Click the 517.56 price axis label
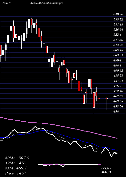The height and width of the screenshot is (177, 126). coord(118,40)
